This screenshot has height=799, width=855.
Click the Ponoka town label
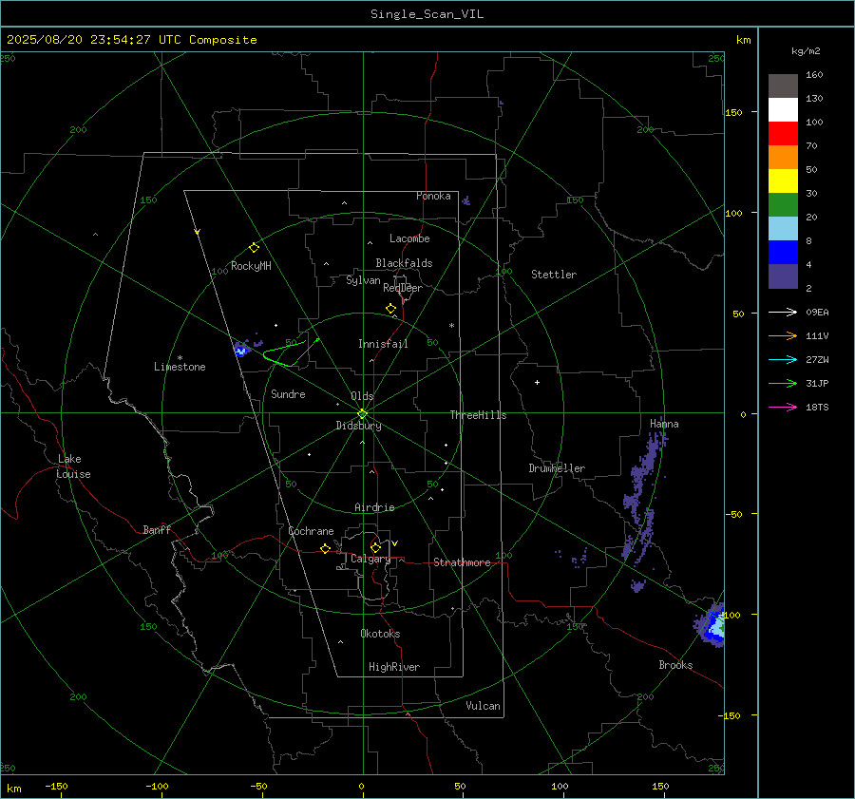(433, 196)
